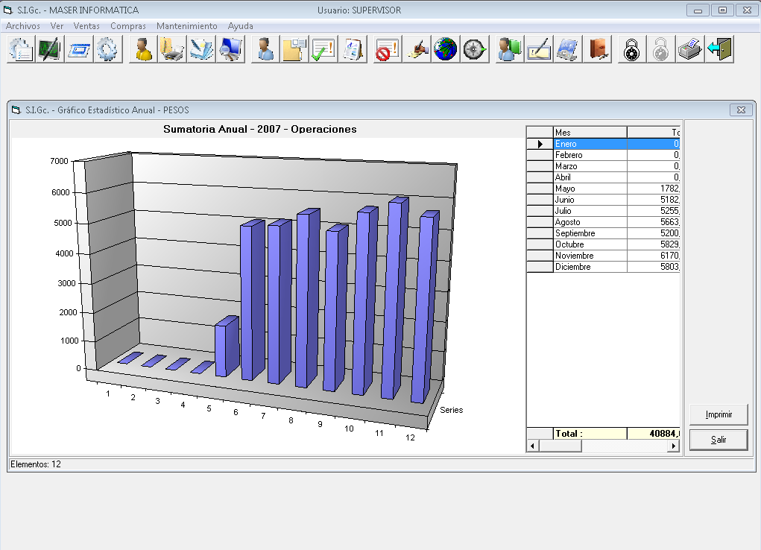Open the globe network toolbar icon
761x550 pixels.
[446, 49]
